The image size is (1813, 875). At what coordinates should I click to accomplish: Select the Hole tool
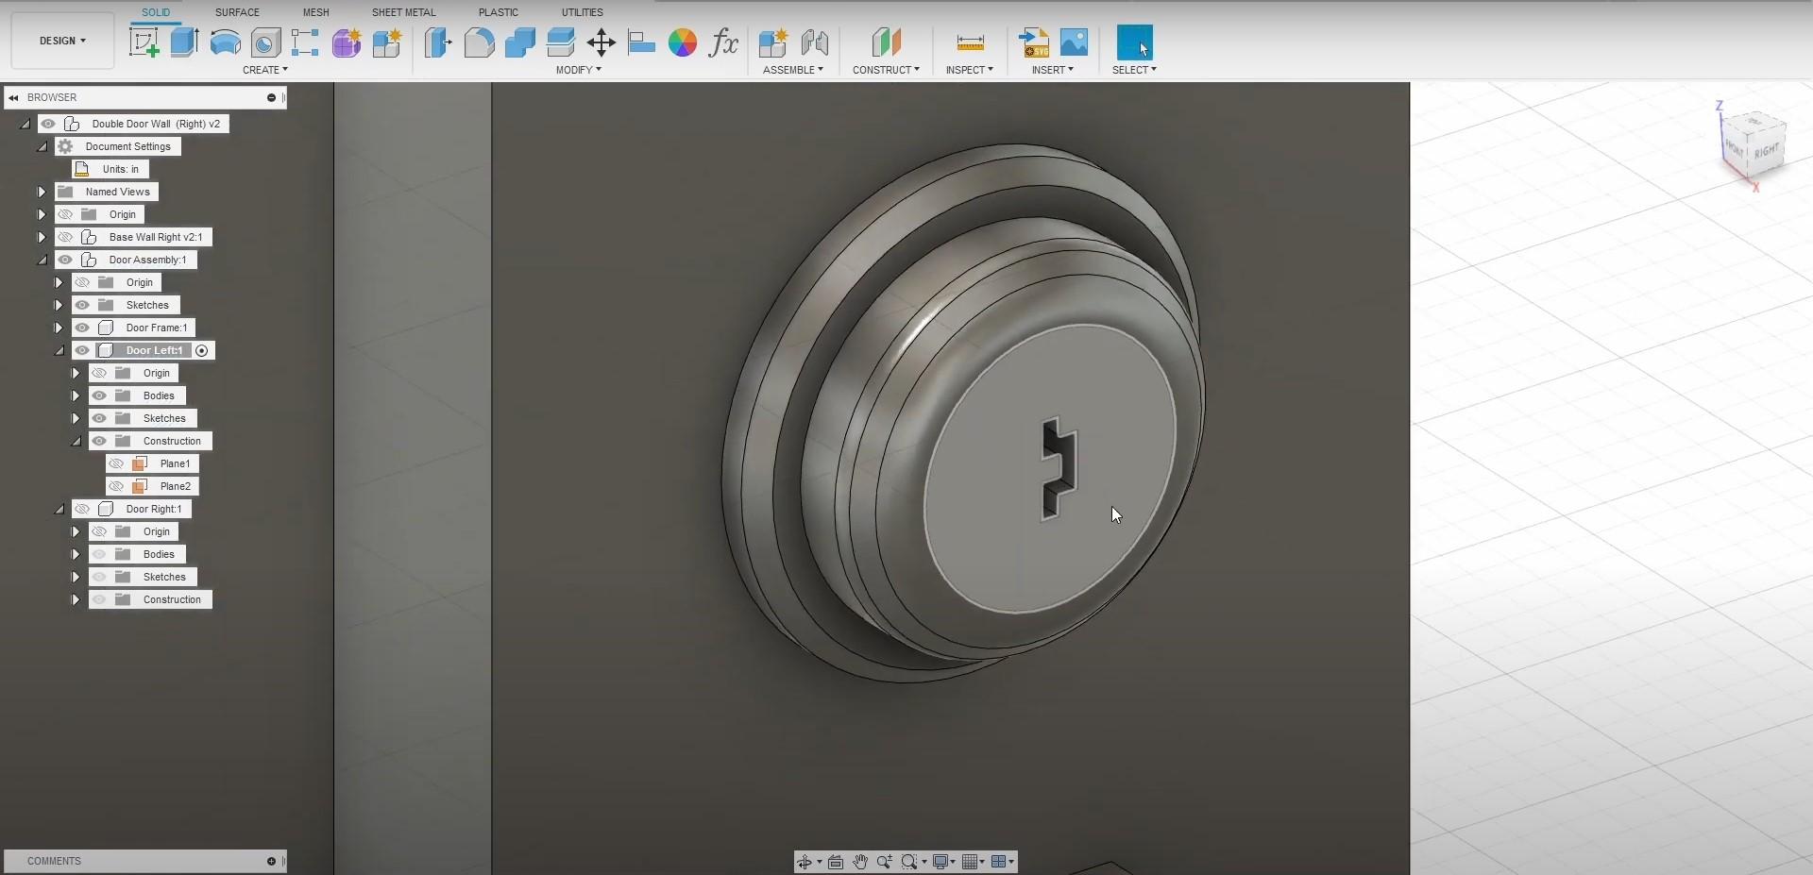tap(265, 42)
